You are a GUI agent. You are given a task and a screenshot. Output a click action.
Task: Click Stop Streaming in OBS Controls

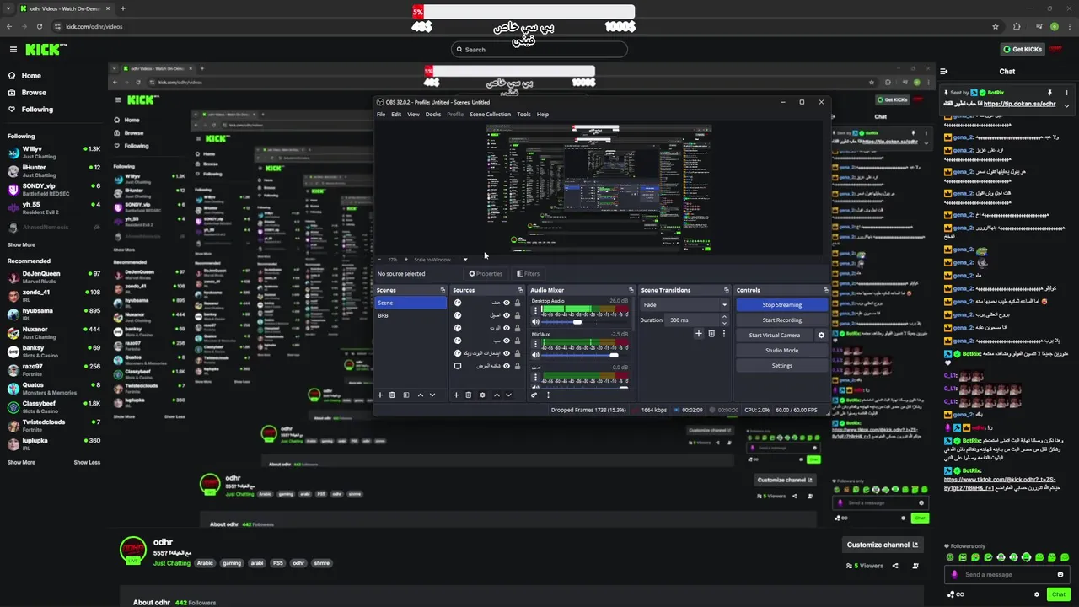tap(782, 304)
